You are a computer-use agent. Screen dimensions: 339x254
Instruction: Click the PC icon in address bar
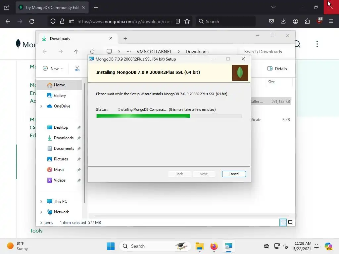pos(109,51)
